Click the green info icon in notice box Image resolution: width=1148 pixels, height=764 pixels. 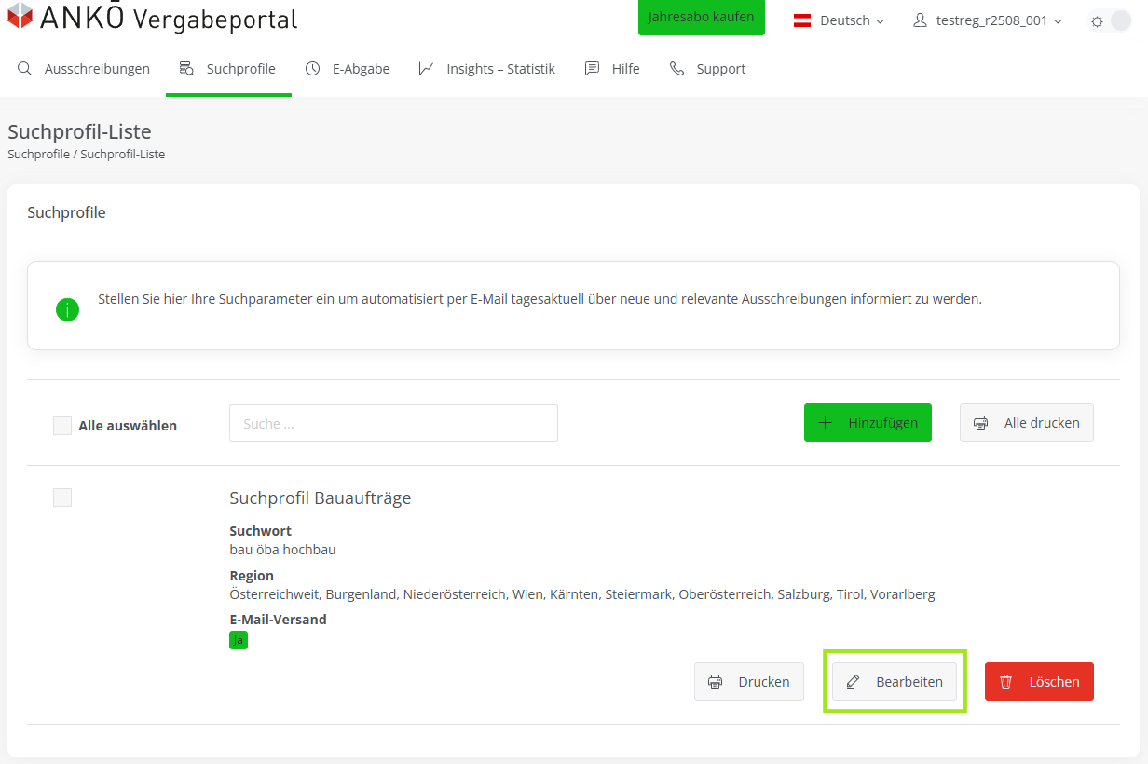pyautogui.click(x=67, y=309)
